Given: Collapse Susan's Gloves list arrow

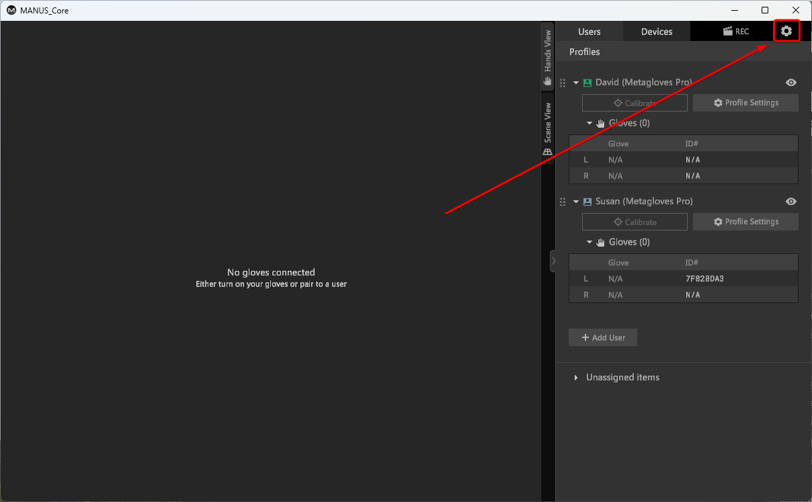Looking at the screenshot, I should (590, 242).
